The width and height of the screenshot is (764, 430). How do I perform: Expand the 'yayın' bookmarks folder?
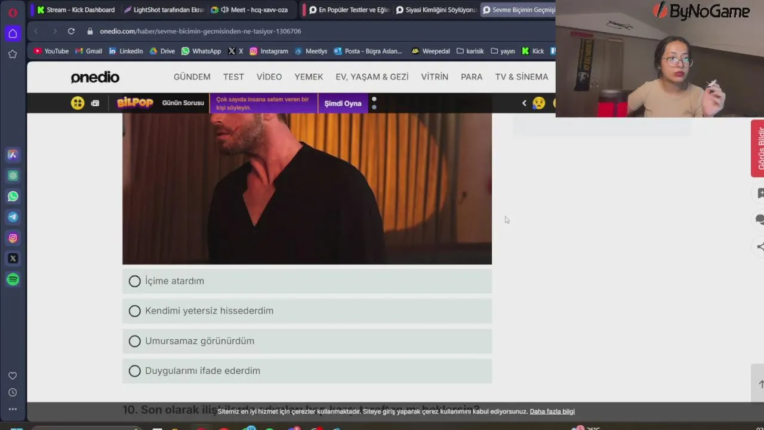click(x=503, y=51)
